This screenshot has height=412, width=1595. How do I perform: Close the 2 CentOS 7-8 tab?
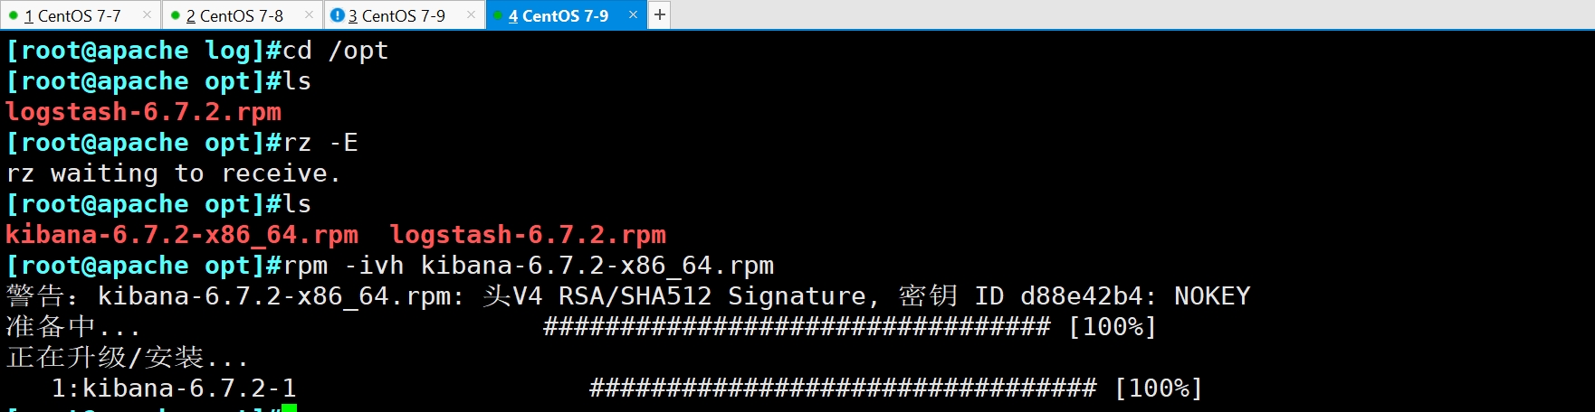coord(309,15)
